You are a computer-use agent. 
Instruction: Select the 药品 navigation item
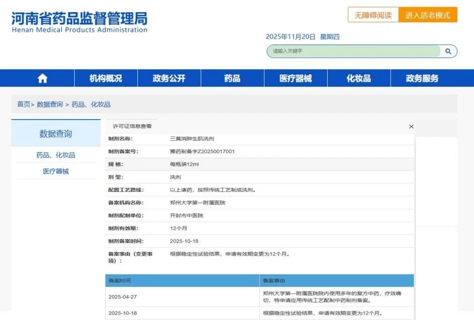(232, 78)
